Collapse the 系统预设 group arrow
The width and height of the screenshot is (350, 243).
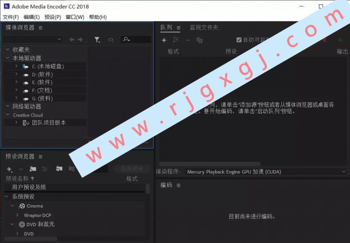coord(6,197)
